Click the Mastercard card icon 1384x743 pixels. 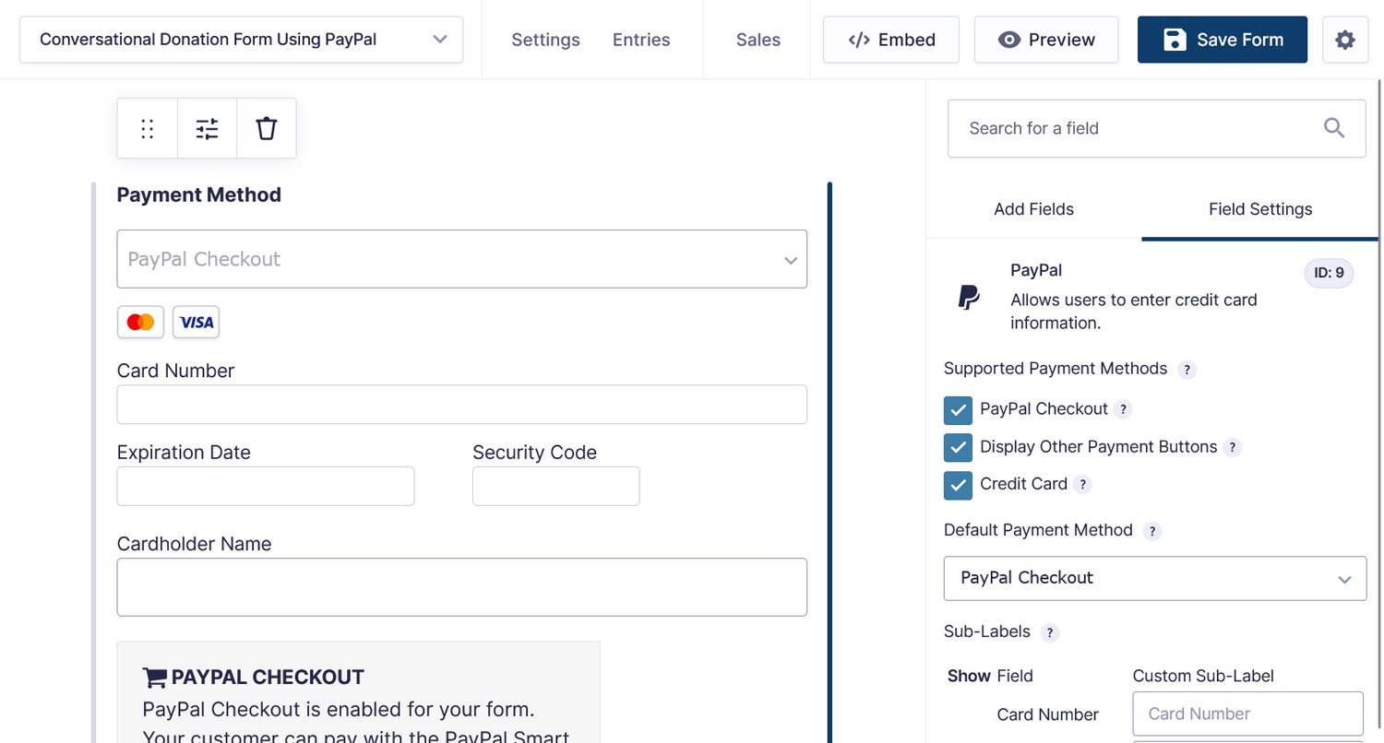point(140,322)
